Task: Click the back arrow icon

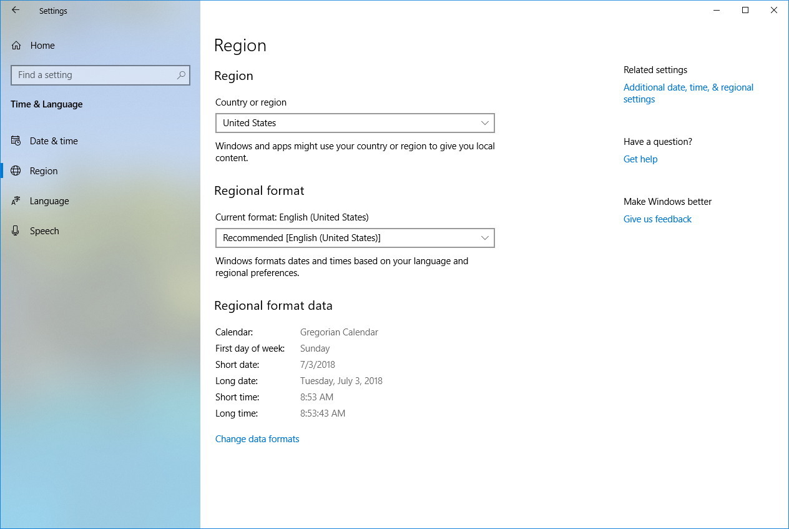Action: pyautogui.click(x=16, y=10)
